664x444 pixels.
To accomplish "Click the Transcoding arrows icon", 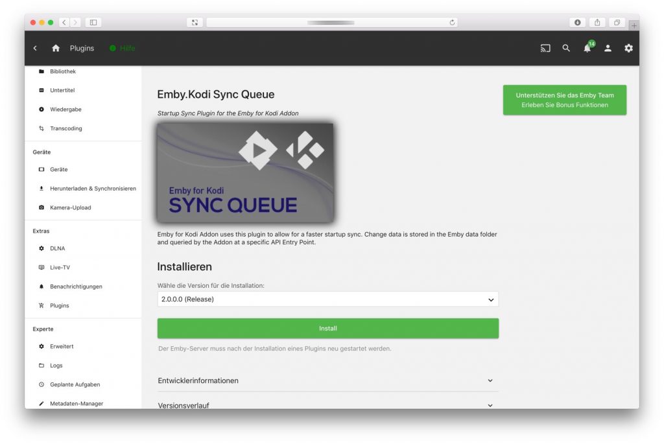I will point(41,128).
